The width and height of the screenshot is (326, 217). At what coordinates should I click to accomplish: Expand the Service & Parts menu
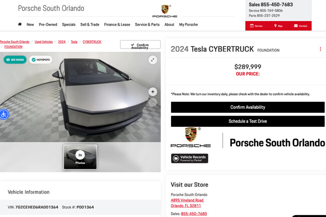pos(147,24)
